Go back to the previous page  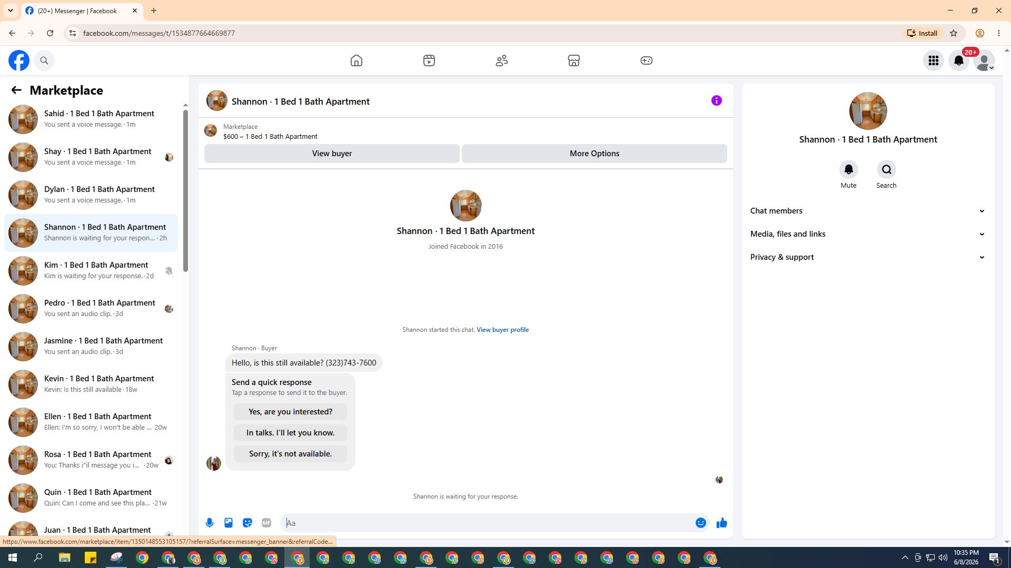click(12, 33)
